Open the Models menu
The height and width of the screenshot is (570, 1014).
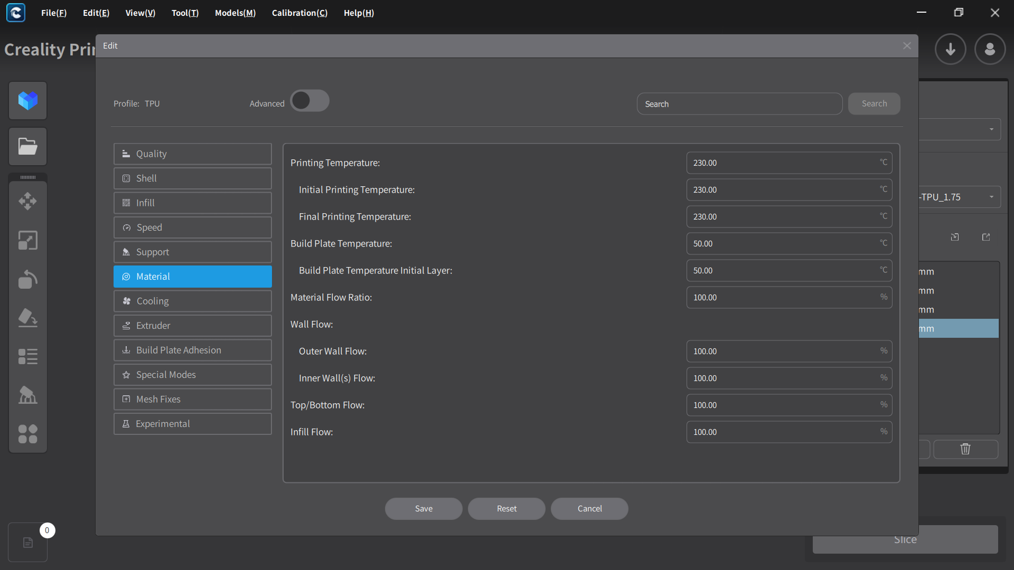[236, 13]
